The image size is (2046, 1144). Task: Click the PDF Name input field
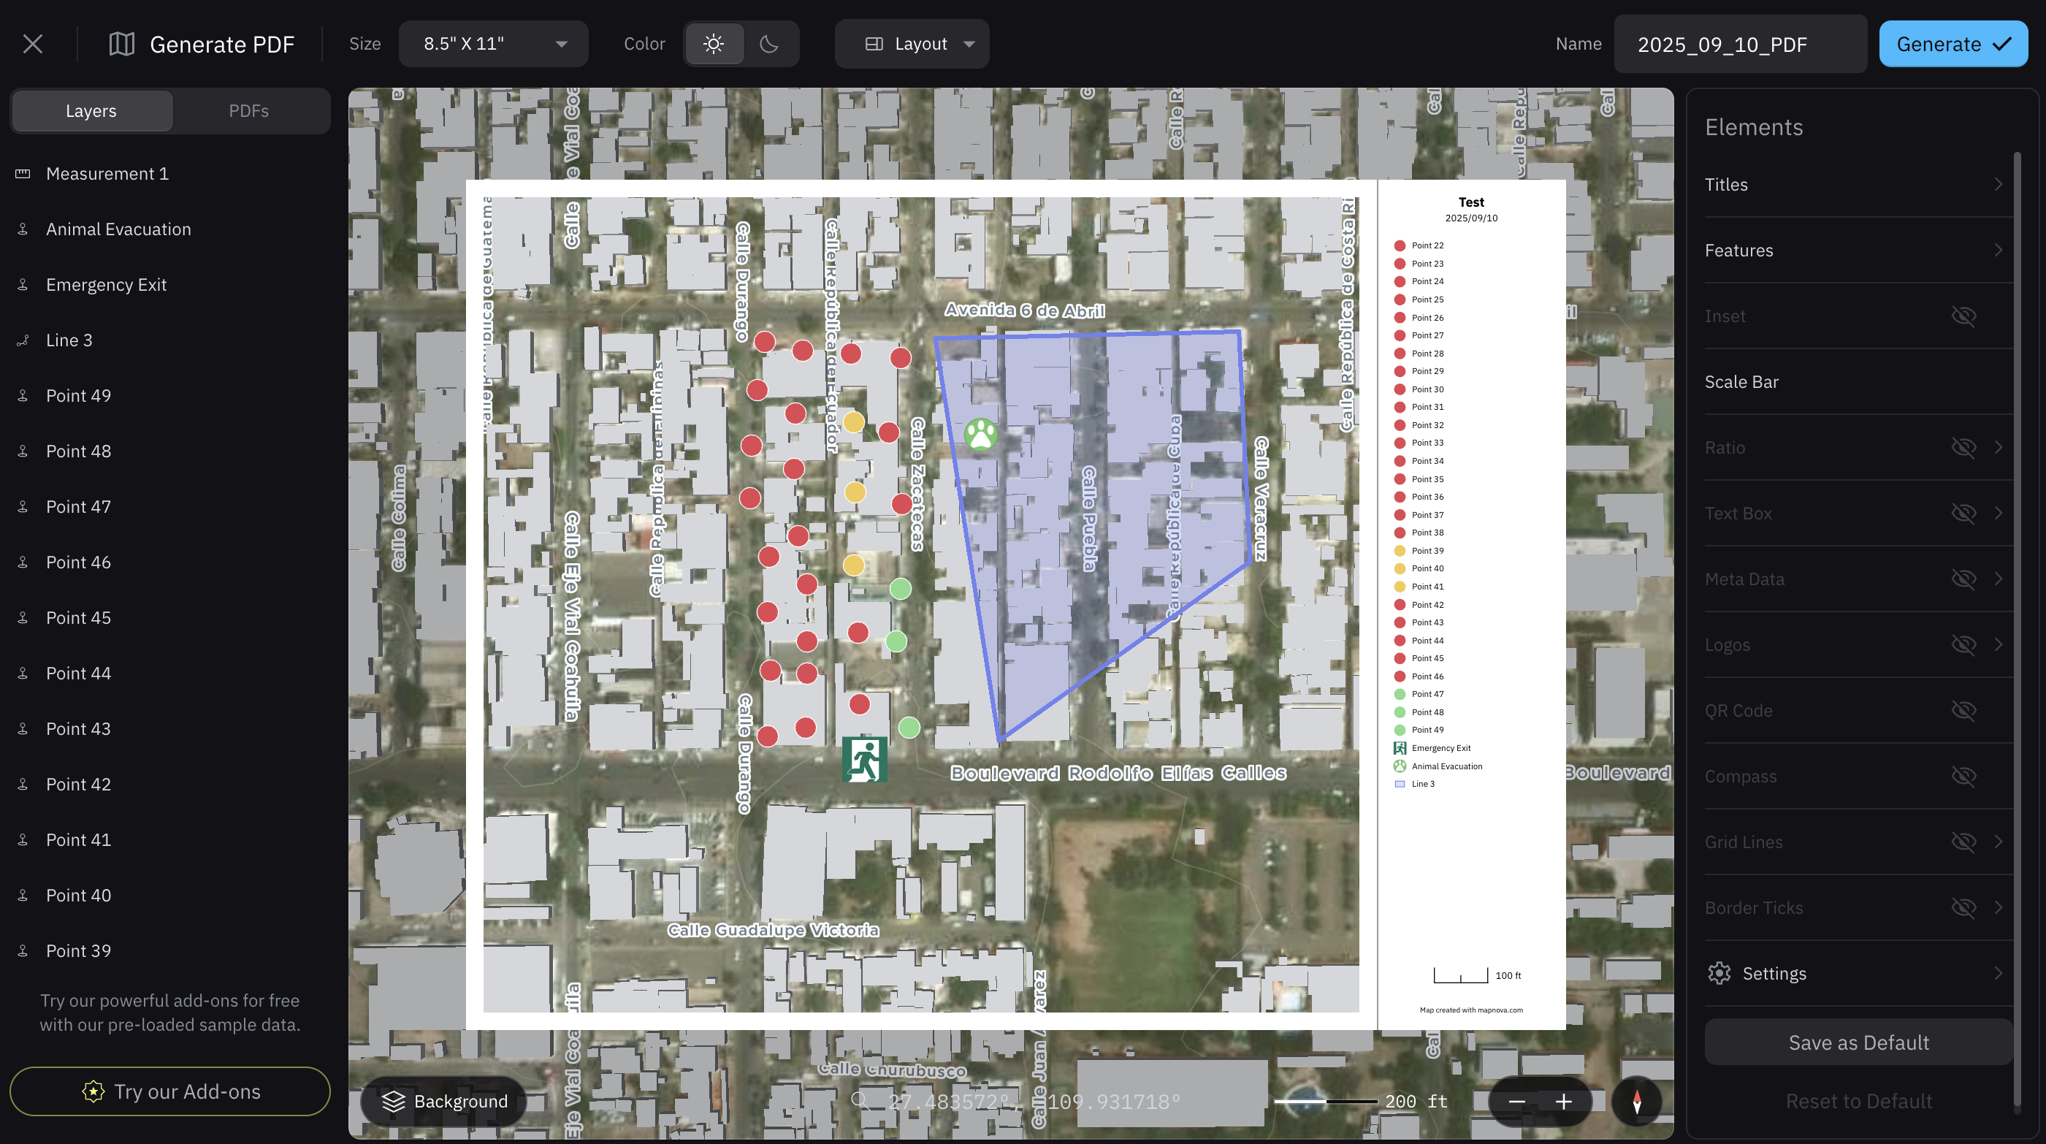click(x=1739, y=44)
